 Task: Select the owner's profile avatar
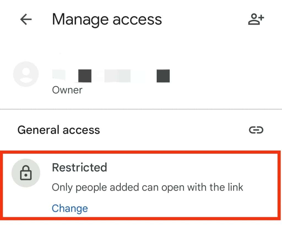26,74
